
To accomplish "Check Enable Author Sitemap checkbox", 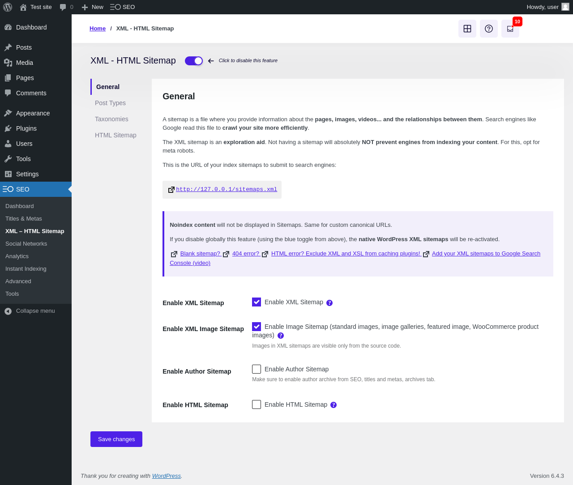I will point(257,369).
